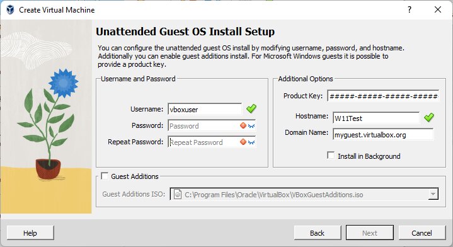The image size is (453, 247).
Task: Click the VirtualBox cube icon in title bar
Action: tap(10, 9)
